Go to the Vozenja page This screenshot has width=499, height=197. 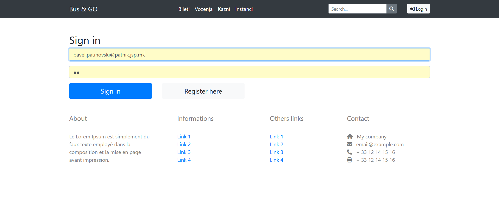(203, 9)
